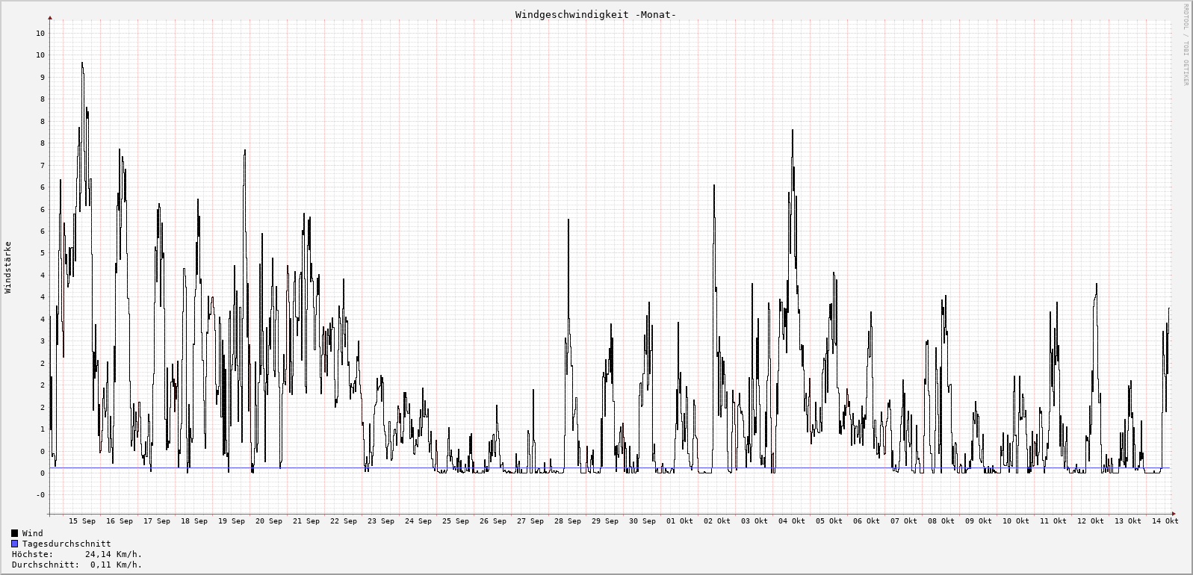Click the Tagesdurchschnitt legend text
Screen dimensions: 1193x575
click(66, 544)
